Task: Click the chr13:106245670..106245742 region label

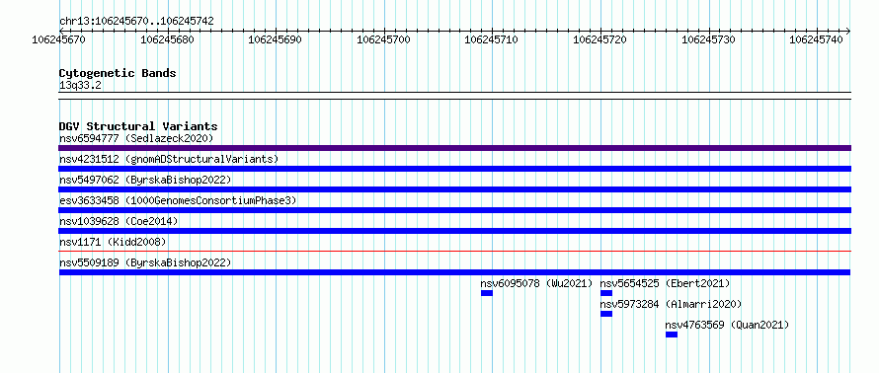Action: [136, 21]
